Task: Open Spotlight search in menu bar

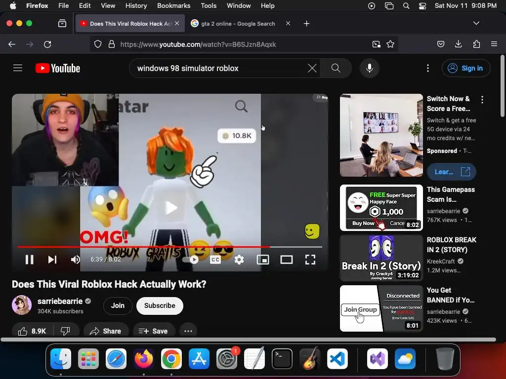Action: [x=406, y=6]
